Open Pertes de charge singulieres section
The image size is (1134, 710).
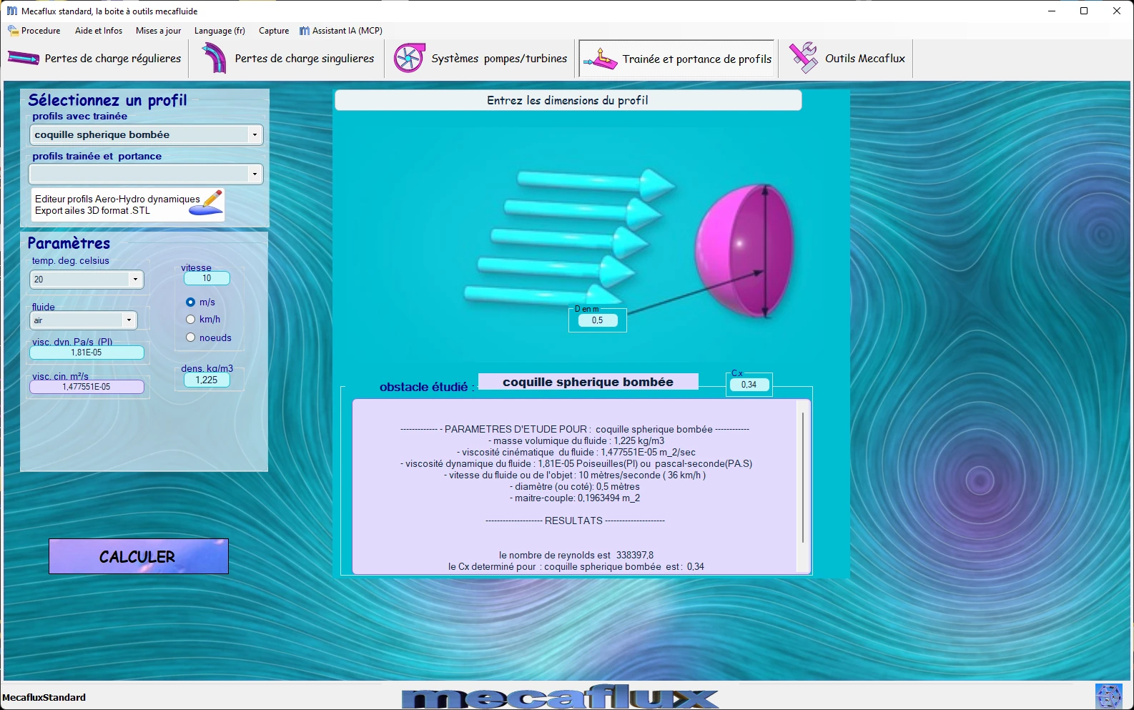coord(288,59)
